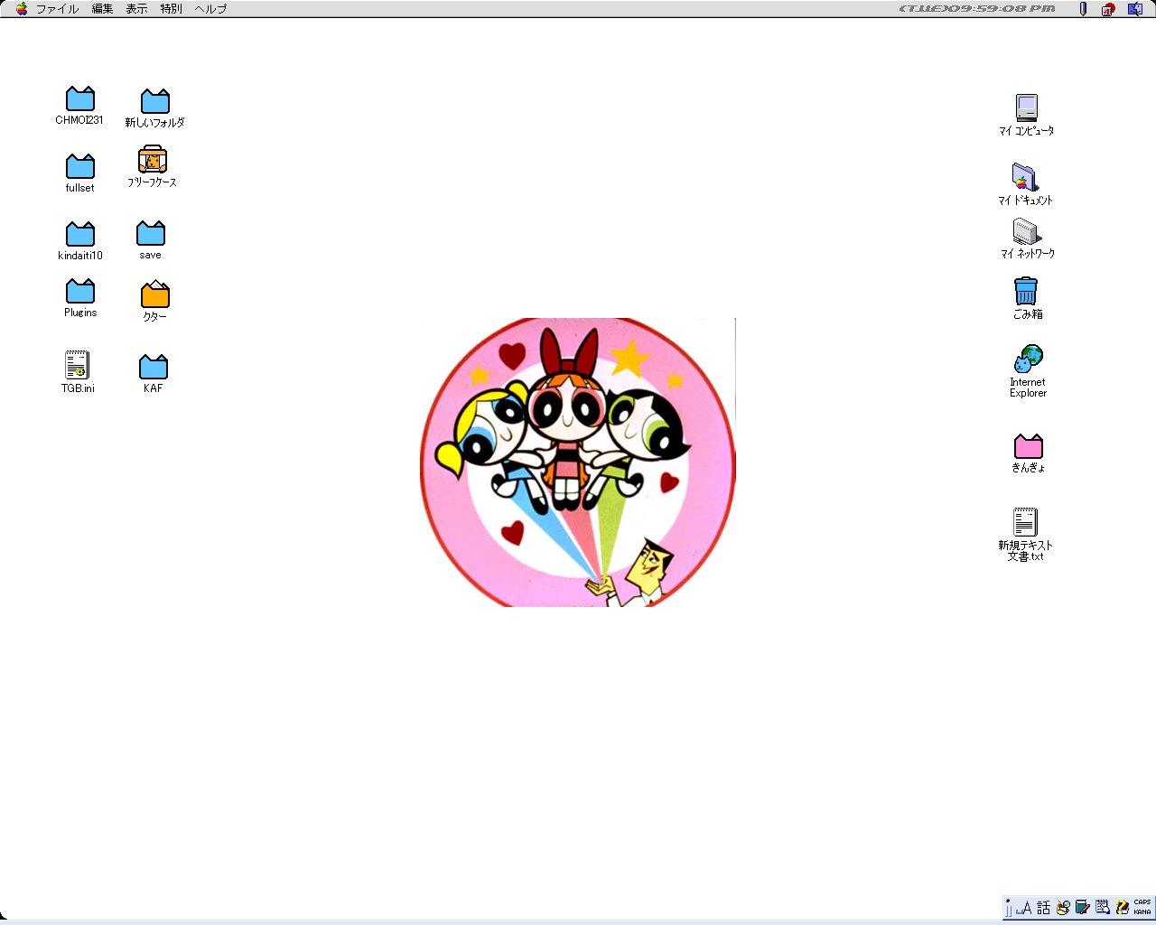Viewport: 1156px width, 925px height.
Task: Open the 特別 menu
Action: click(x=171, y=9)
